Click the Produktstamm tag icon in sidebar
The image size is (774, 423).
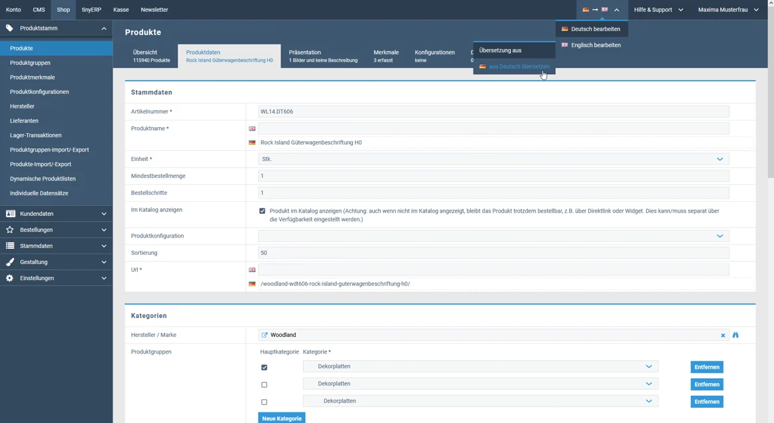tap(9, 28)
